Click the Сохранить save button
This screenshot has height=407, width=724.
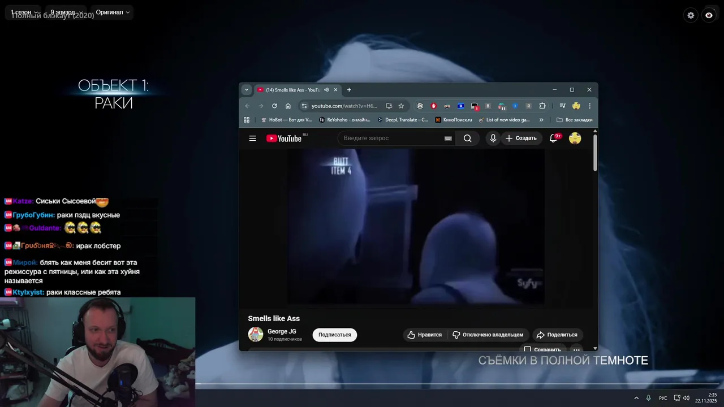click(x=542, y=349)
